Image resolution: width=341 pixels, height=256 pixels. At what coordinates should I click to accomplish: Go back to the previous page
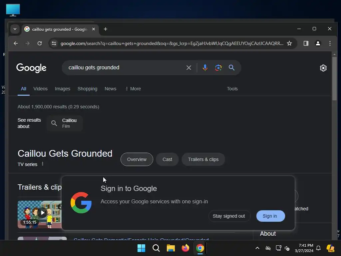point(16,43)
